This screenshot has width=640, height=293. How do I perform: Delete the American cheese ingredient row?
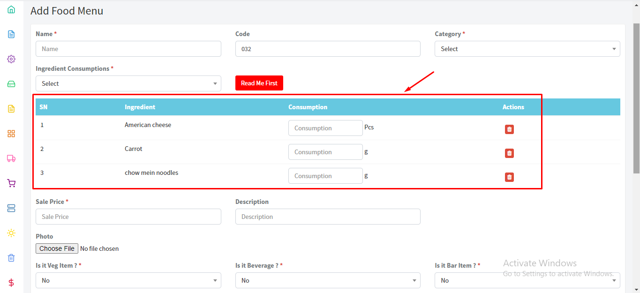[x=509, y=129]
